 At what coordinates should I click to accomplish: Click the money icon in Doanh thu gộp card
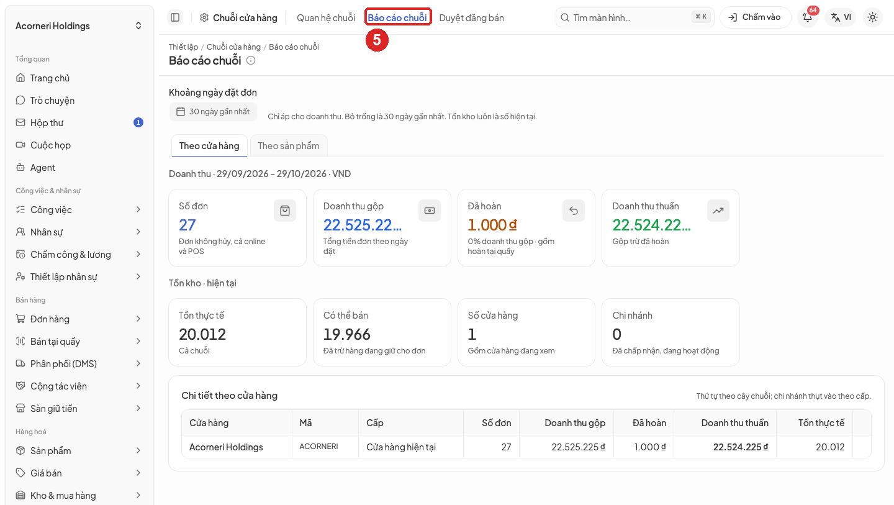tap(430, 211)
